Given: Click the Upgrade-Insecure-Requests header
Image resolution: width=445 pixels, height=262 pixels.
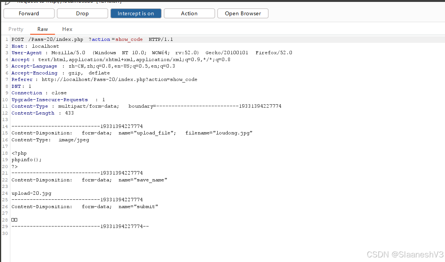Looking at the screenshot, I should point(58,100).
